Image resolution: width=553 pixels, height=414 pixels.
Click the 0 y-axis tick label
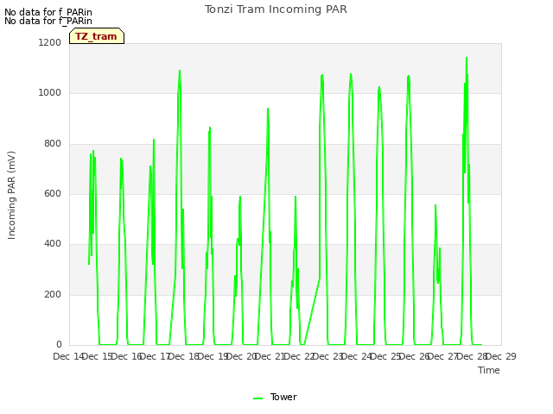[59, 344]
